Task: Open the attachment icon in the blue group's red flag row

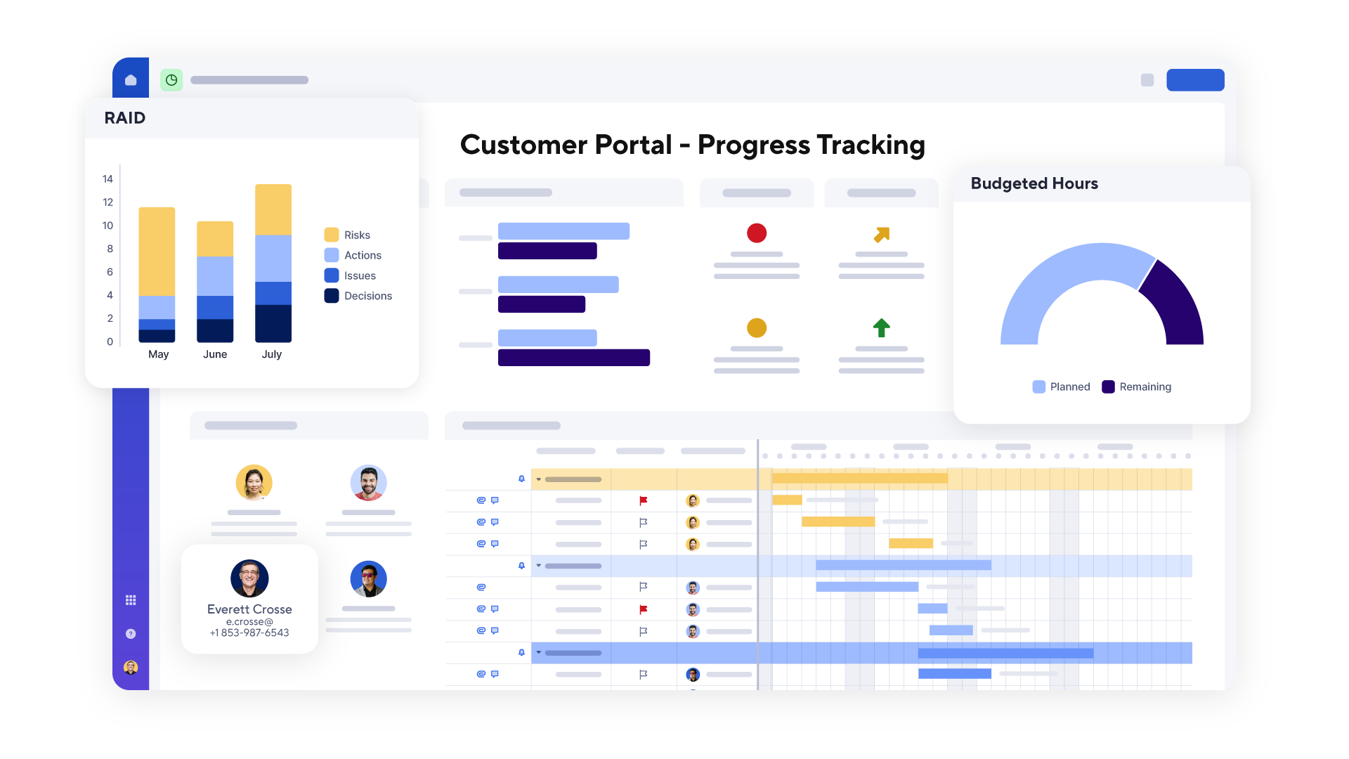Action: click(x=481, y=609)
